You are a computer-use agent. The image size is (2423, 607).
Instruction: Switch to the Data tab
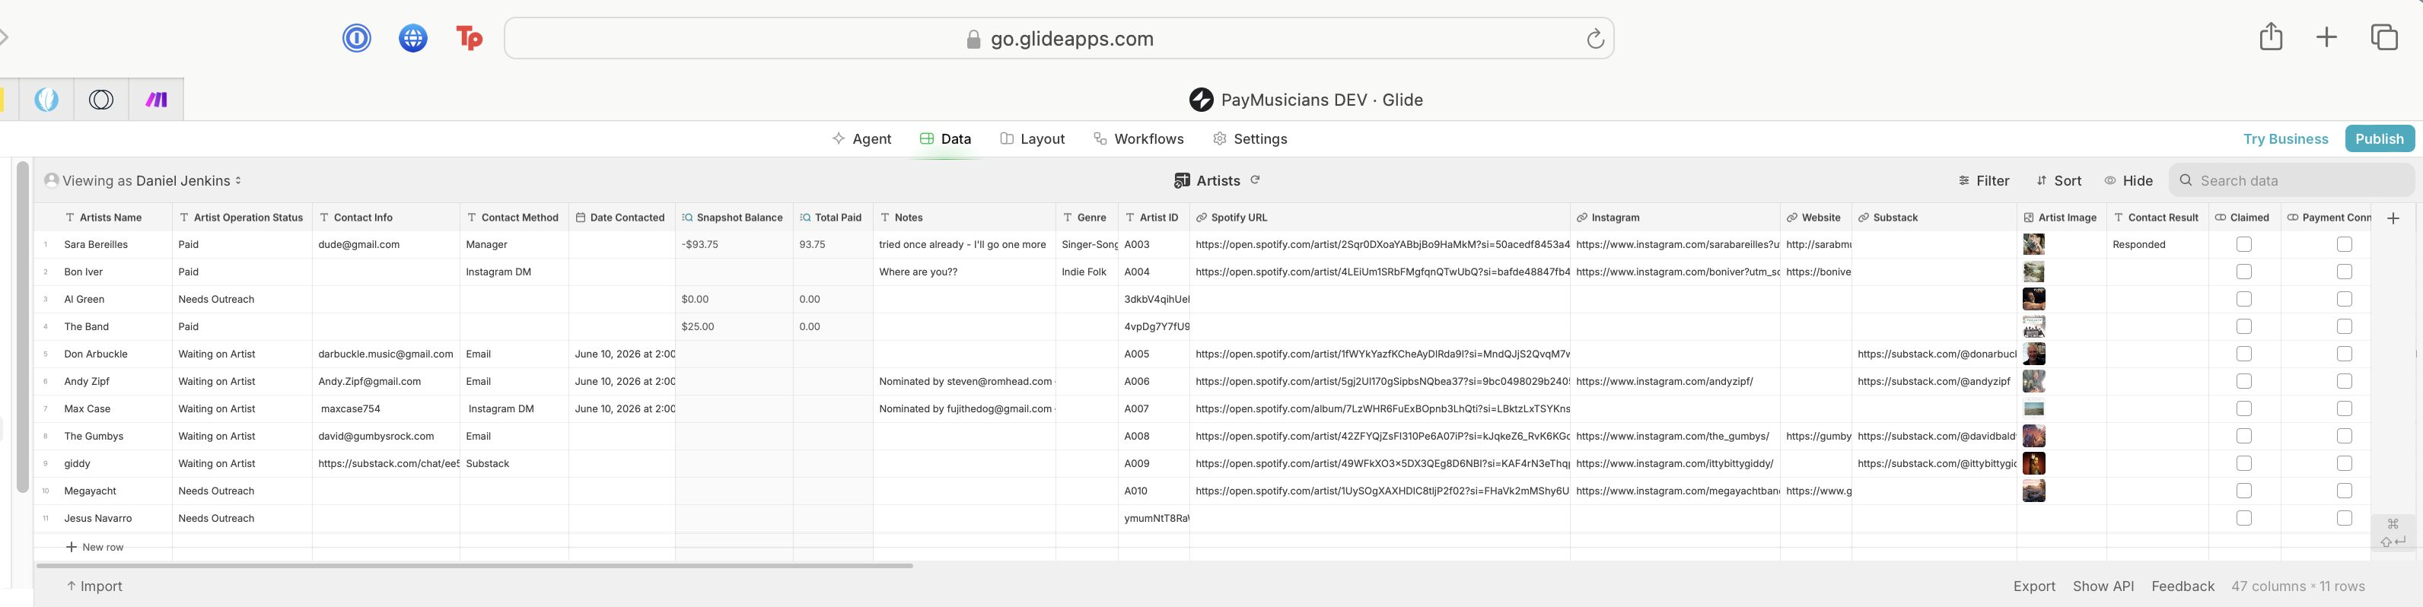[945, 139]
